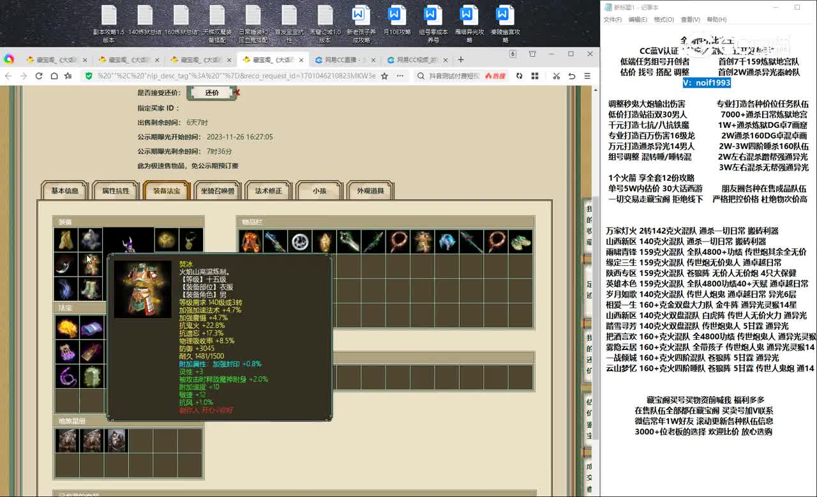Switch to 小孩 tab
The width and height of the screenshot is (817, 497).
click(319, 191)
